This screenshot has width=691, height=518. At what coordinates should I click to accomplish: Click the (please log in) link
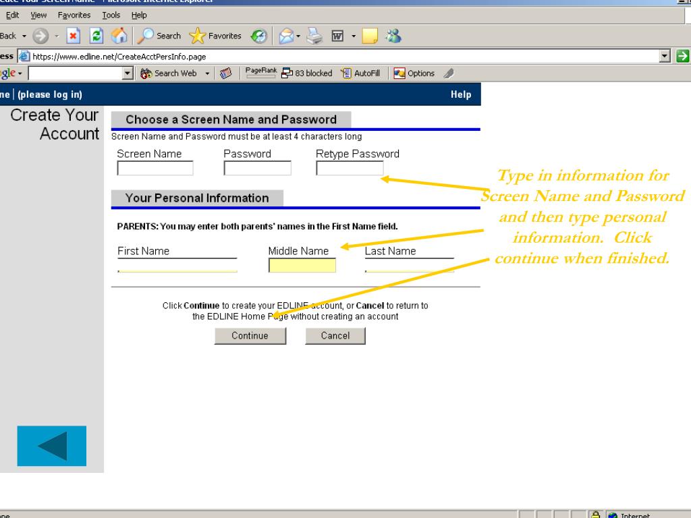(x=50, y=94)
